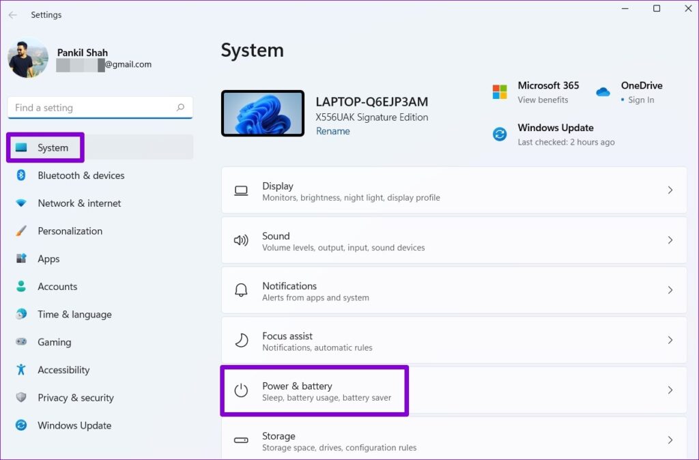The width and height of the screenshot is (699, 460).
Task: Select the Gaming controller icon
Action: [x=18, y=342]
